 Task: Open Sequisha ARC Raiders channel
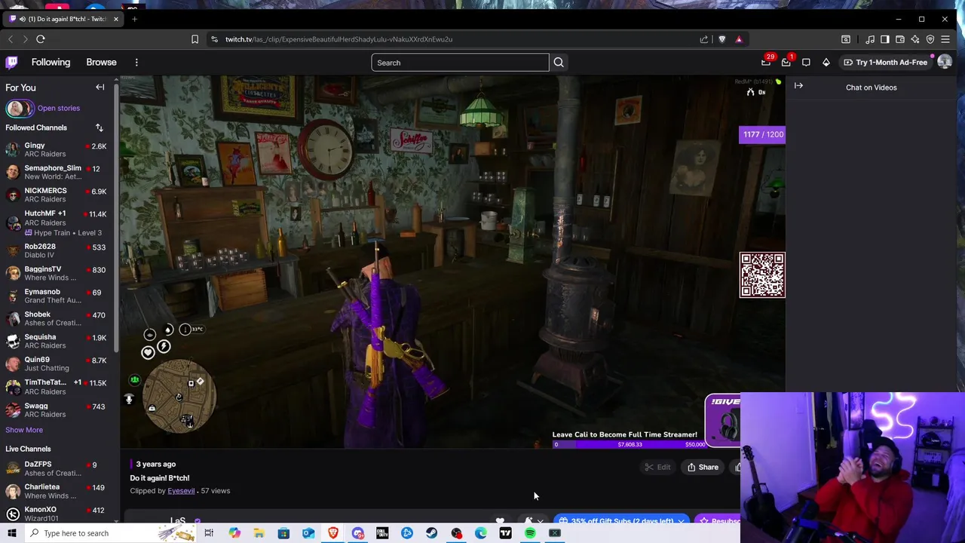pyautogui.click(x=58, y=341)
